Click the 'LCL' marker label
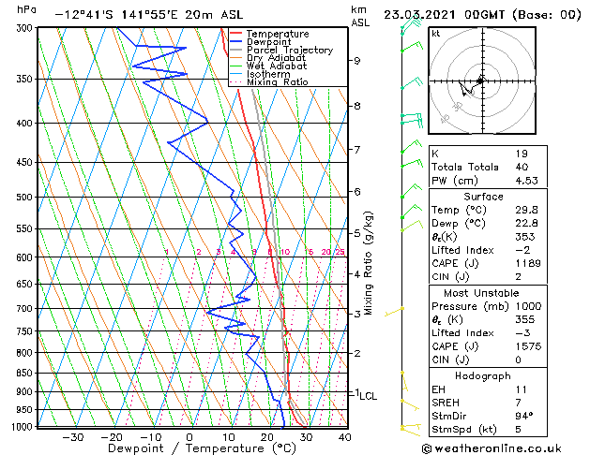 pyautogui.click(x=369, y=396)
